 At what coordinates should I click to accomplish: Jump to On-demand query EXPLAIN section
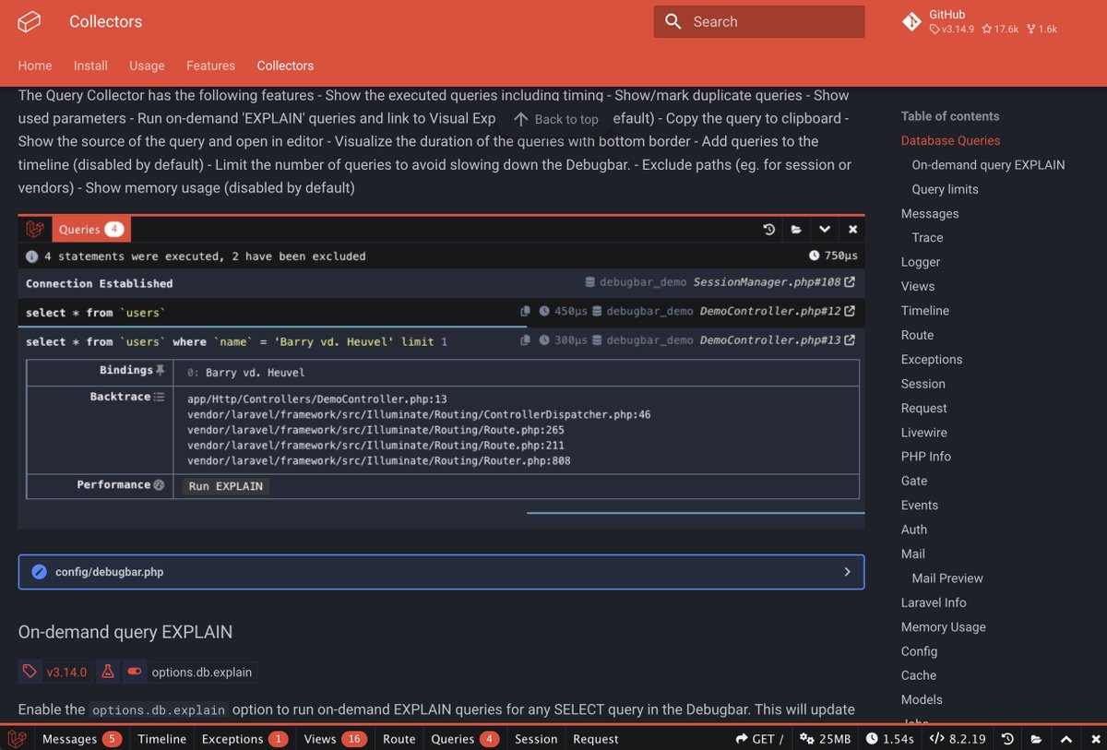(x=988, y=165)
